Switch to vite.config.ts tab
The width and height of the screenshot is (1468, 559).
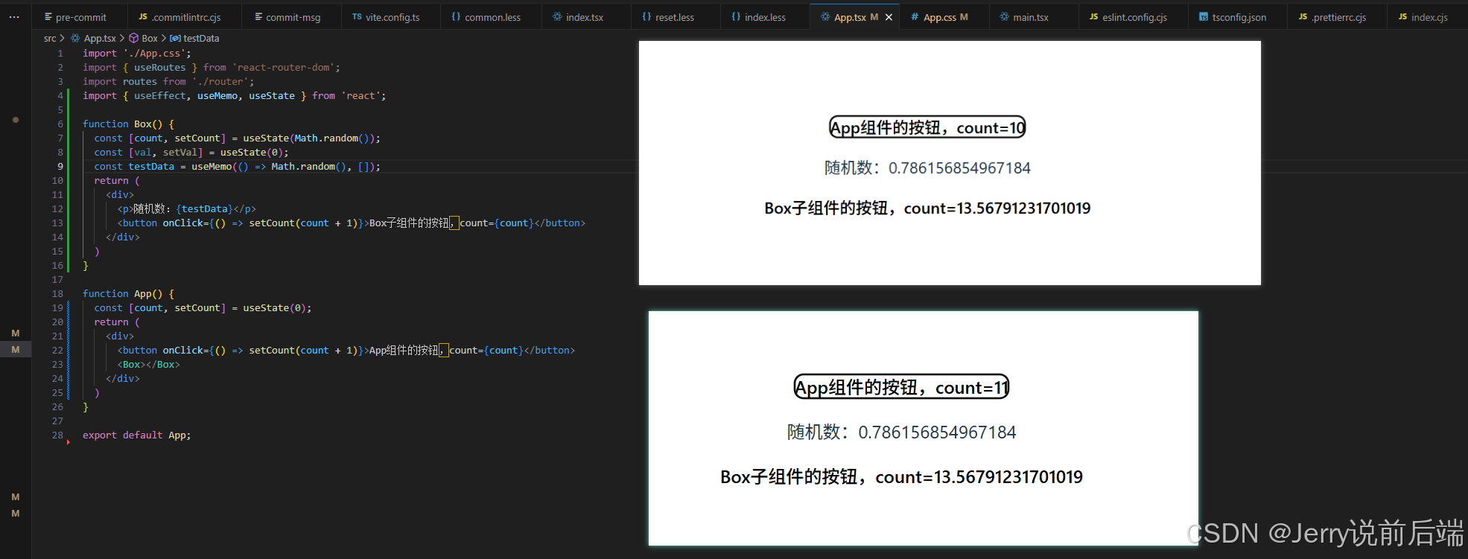tap(387, 17)
